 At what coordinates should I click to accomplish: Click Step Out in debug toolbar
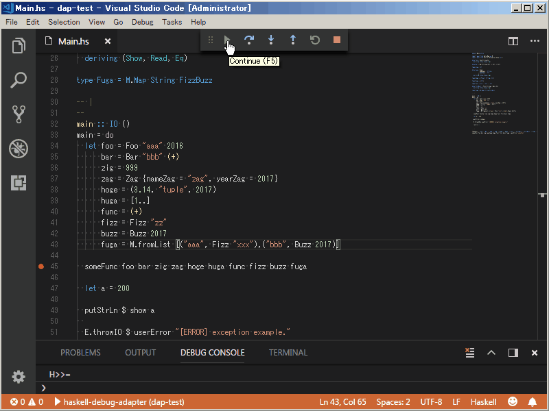[293, 40]
